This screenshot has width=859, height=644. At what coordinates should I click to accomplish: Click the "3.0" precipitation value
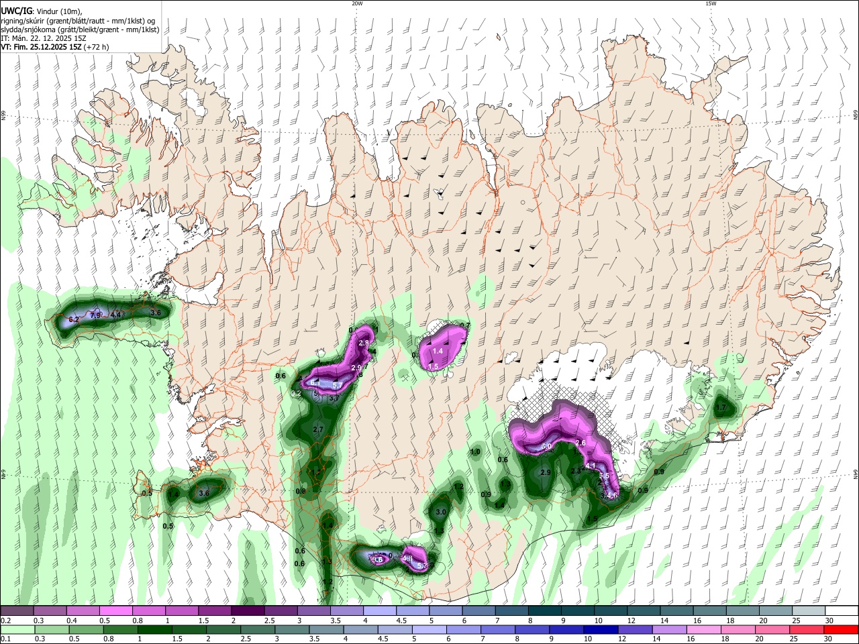(x=441, y=512)
